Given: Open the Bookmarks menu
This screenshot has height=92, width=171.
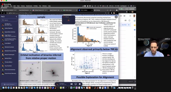Looking at the screenshot, I should tap(29, 6).
